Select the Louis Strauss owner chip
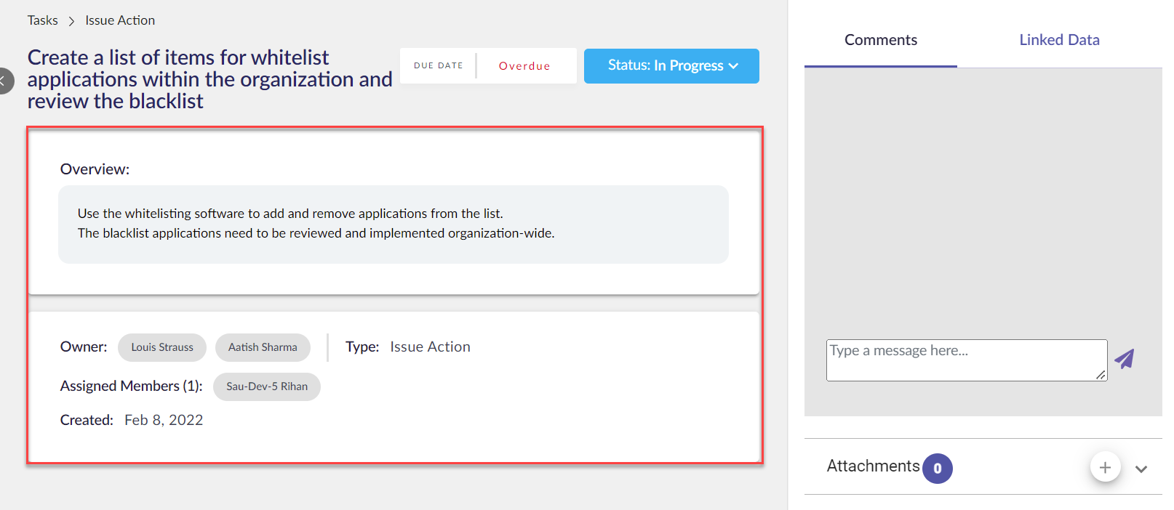The image size is (1174, 510). coord(162,347)
